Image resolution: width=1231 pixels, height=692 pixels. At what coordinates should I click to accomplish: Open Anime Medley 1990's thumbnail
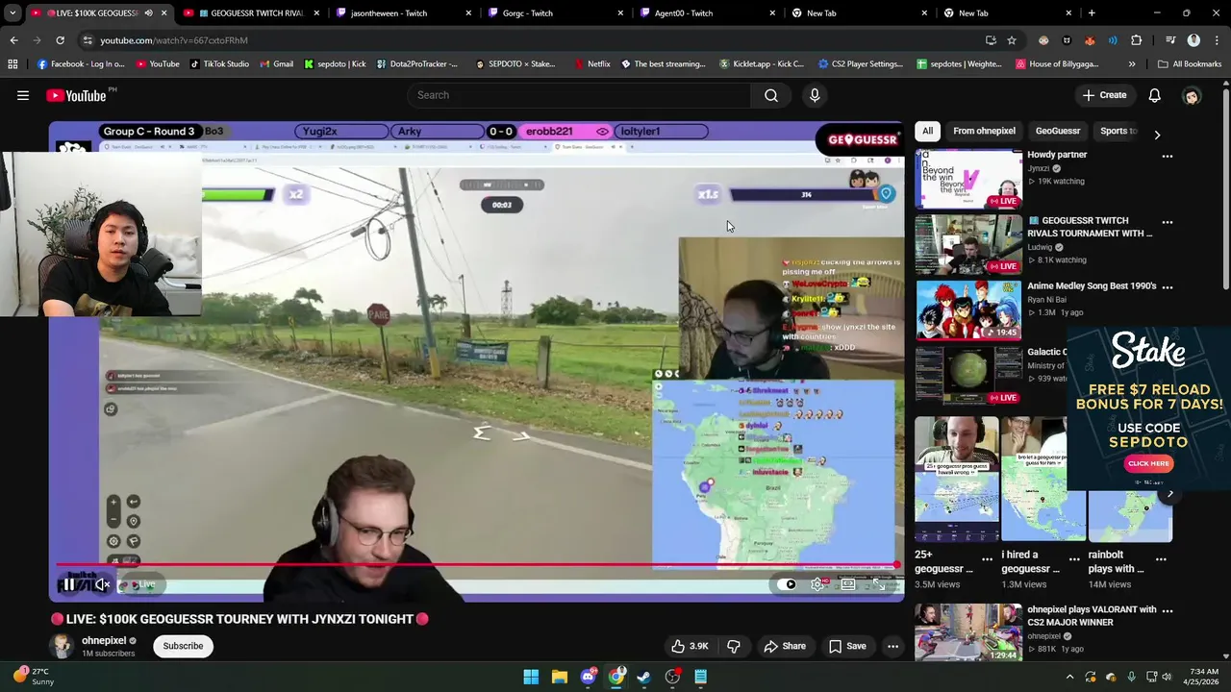click(968, 309)
